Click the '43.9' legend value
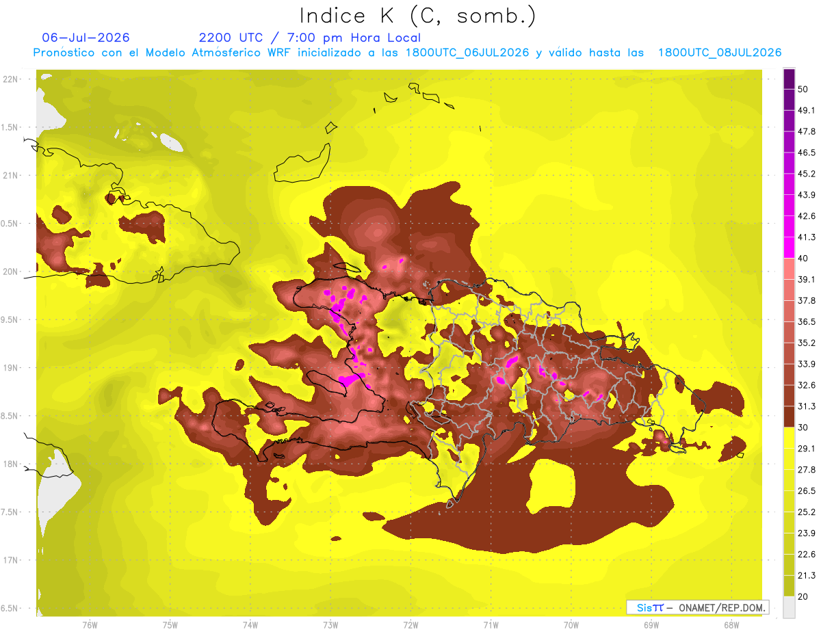Screen dimensions: 821x634 point(807,195)
